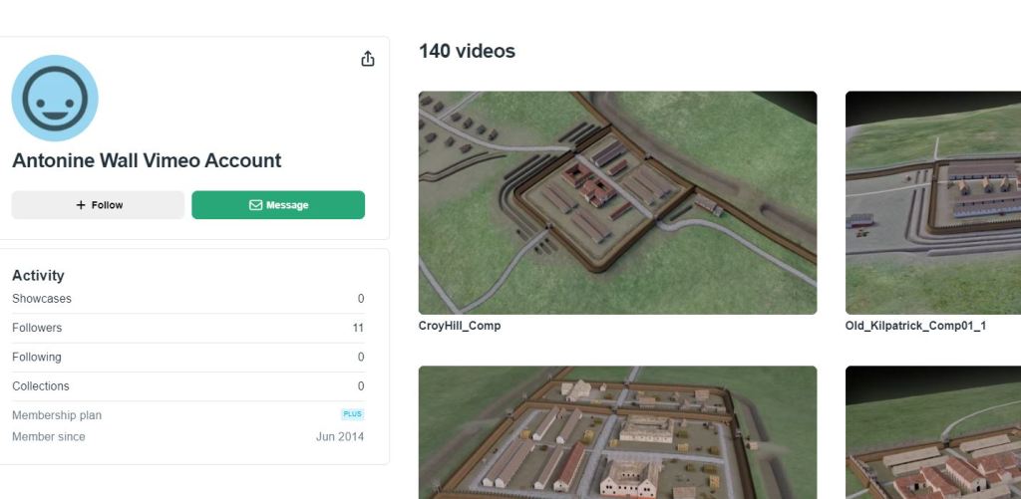
Task: Click the 'Antonine Wall Vimeo Account' name heading
Action: coord(147,160)
